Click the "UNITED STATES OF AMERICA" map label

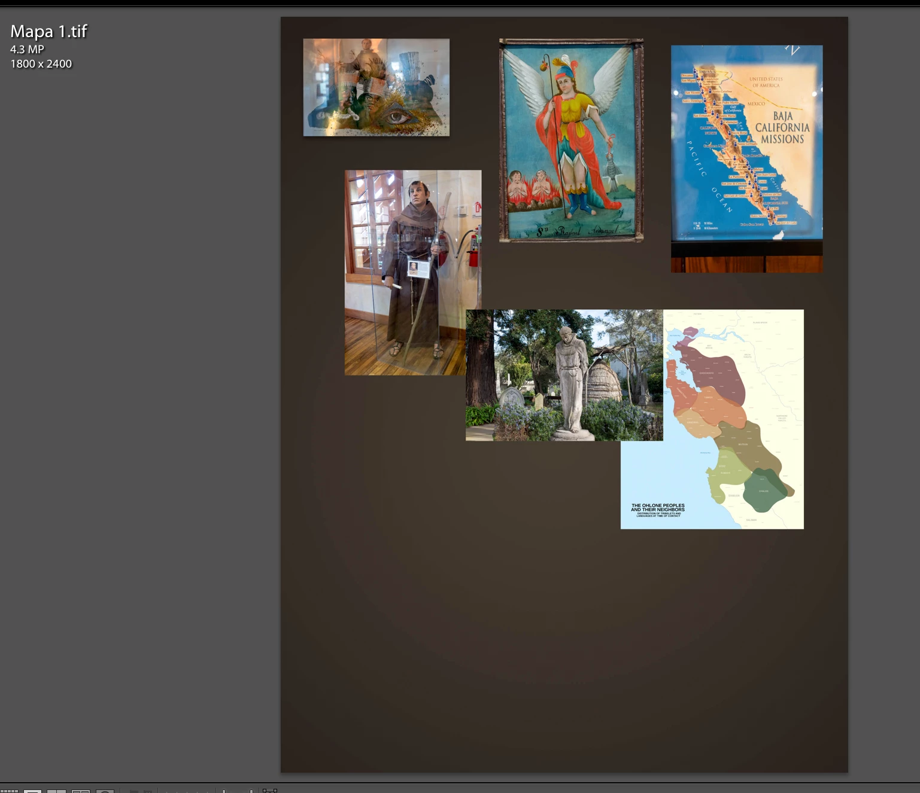click(766, 82)
